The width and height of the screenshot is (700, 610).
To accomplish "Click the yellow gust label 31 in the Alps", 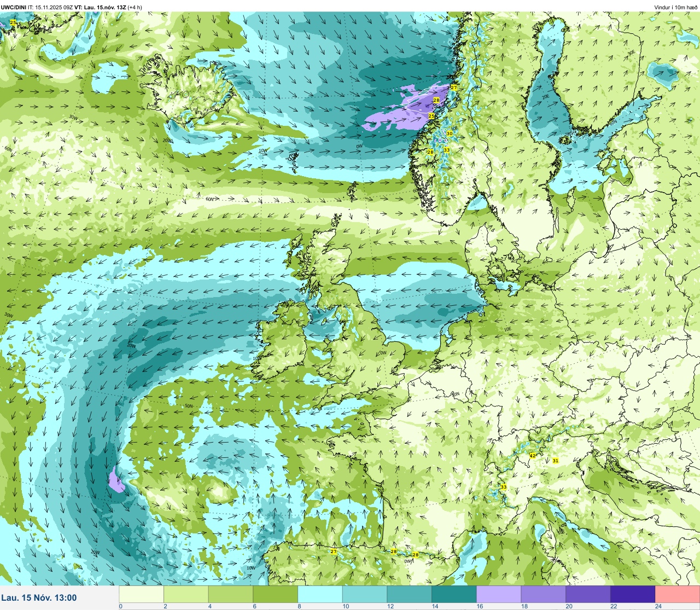I will point(556,461).
